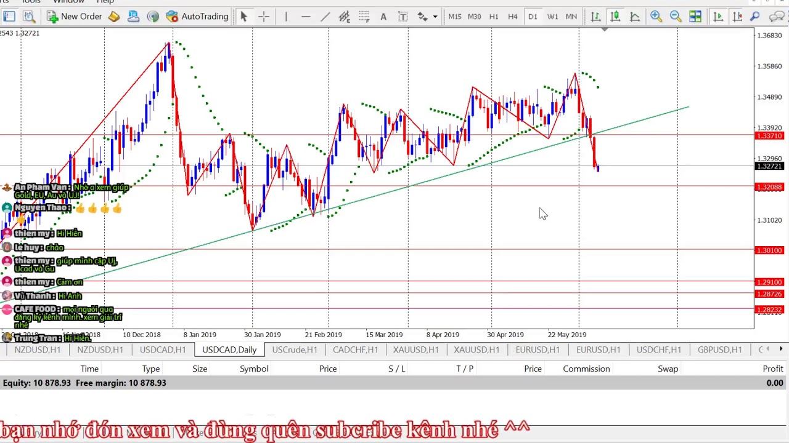Switch chart to bar chart

(x=595, y=17)
